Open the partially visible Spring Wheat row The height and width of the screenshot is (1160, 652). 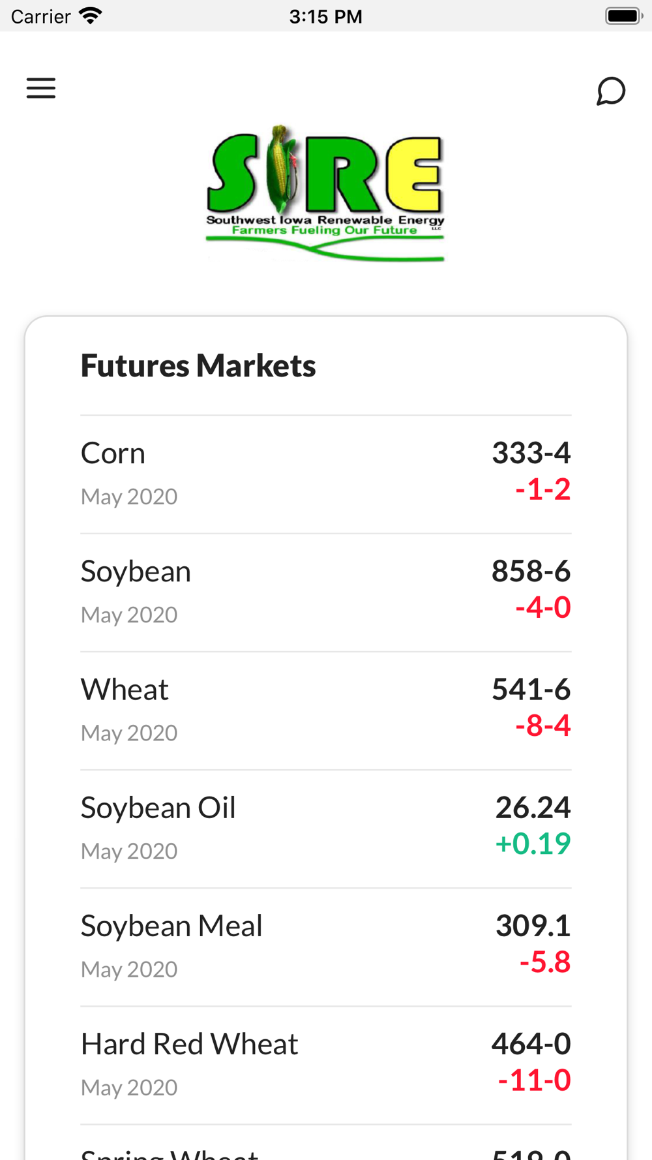(x=325, y=1151)
